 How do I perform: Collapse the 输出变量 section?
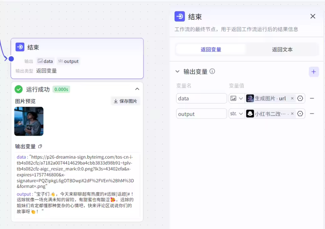tap(178, 71)
